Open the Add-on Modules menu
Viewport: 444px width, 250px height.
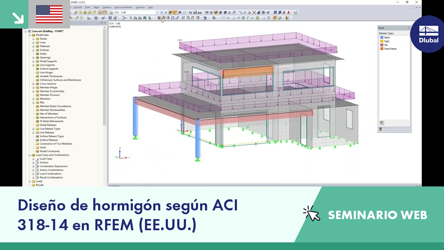pos(123,7)
